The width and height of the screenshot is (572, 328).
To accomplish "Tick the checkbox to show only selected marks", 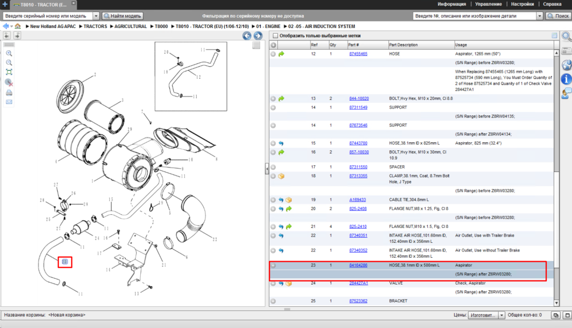I will point(276,36).
